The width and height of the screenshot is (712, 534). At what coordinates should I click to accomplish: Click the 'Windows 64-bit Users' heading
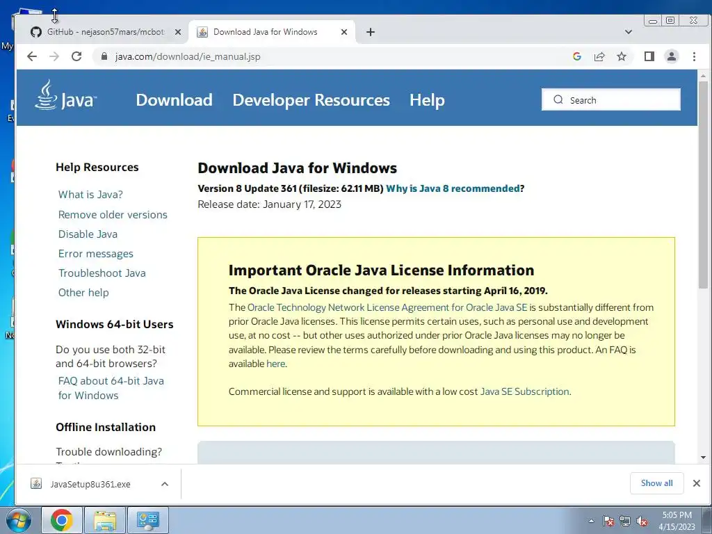pos(115,324)
